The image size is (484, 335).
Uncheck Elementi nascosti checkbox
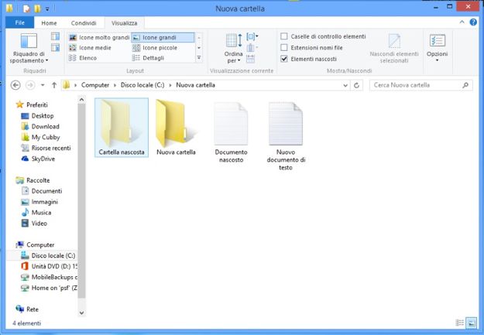(x=284, y=59)
